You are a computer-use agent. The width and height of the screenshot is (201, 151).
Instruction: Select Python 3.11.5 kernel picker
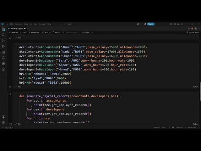click(193, 32)
